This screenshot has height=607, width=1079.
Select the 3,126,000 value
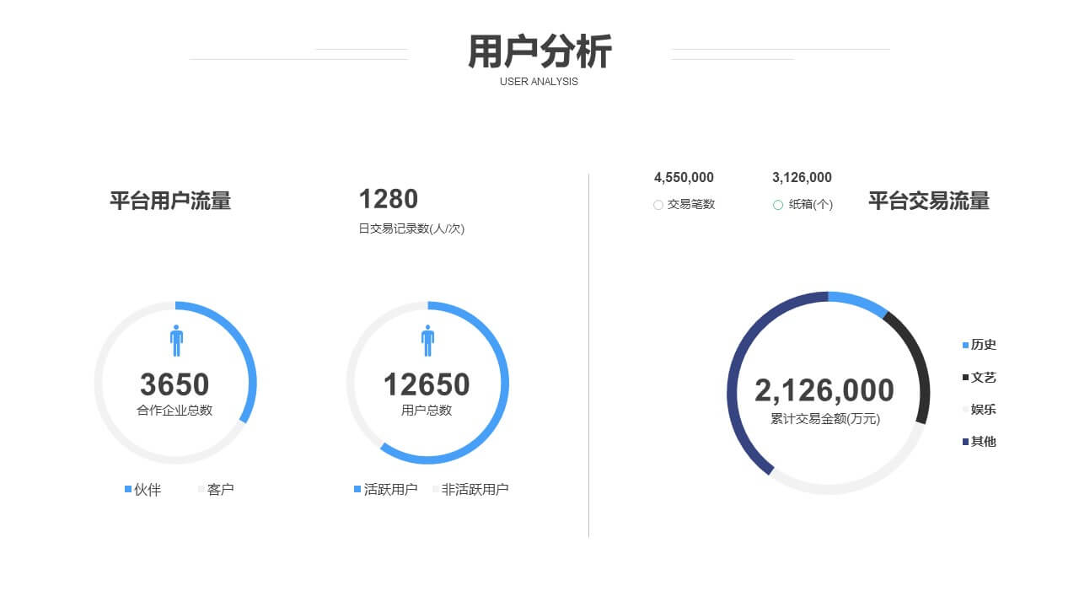tap(802, 178)
